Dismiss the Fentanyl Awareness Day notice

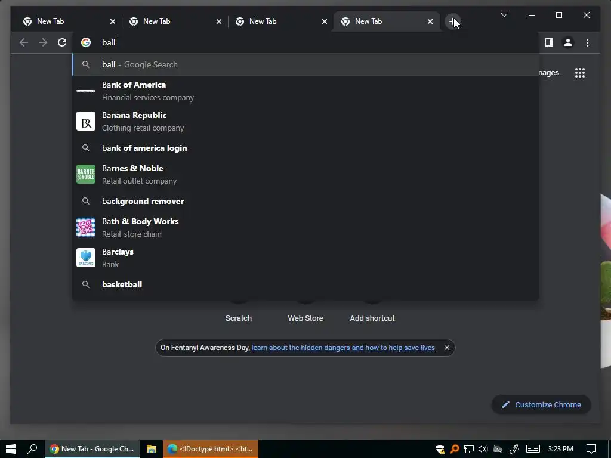tap(447, 348)
